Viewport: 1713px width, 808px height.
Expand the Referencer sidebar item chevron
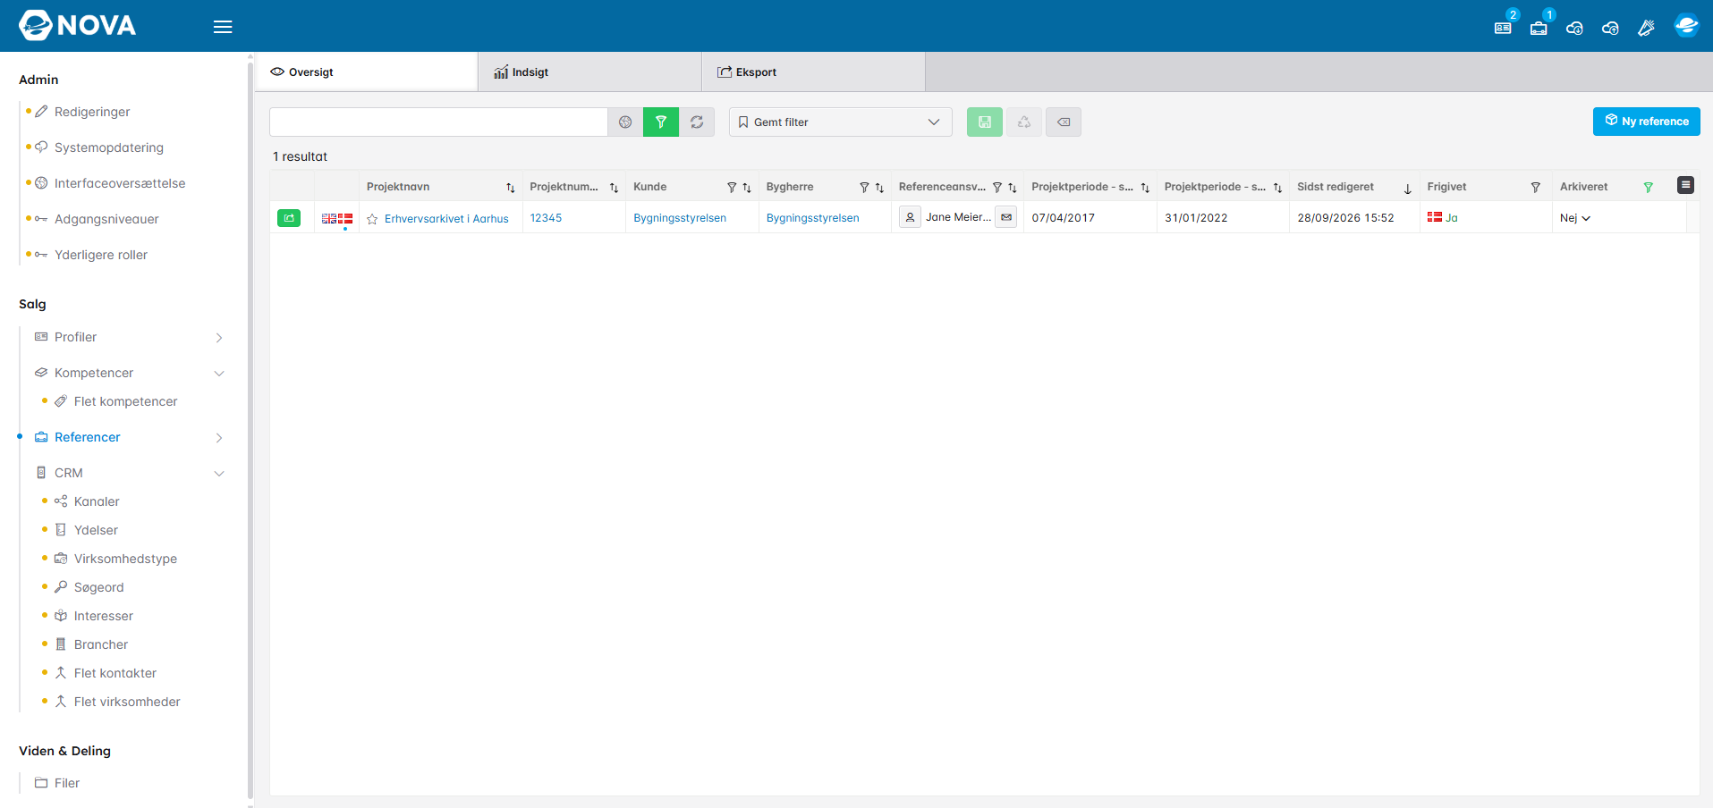point(219,438)
